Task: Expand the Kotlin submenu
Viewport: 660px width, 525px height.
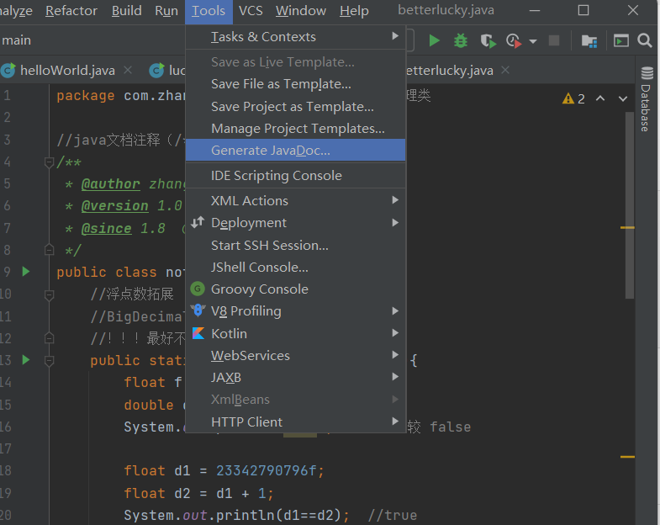Action: point(295,333)
